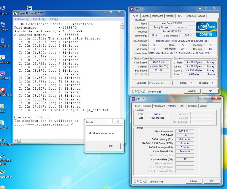The width and height of the screenshot is (227, 189).
Task: Open the Calculate menu in Super PI
Action: pyautogui.click(x=22, y=19)
